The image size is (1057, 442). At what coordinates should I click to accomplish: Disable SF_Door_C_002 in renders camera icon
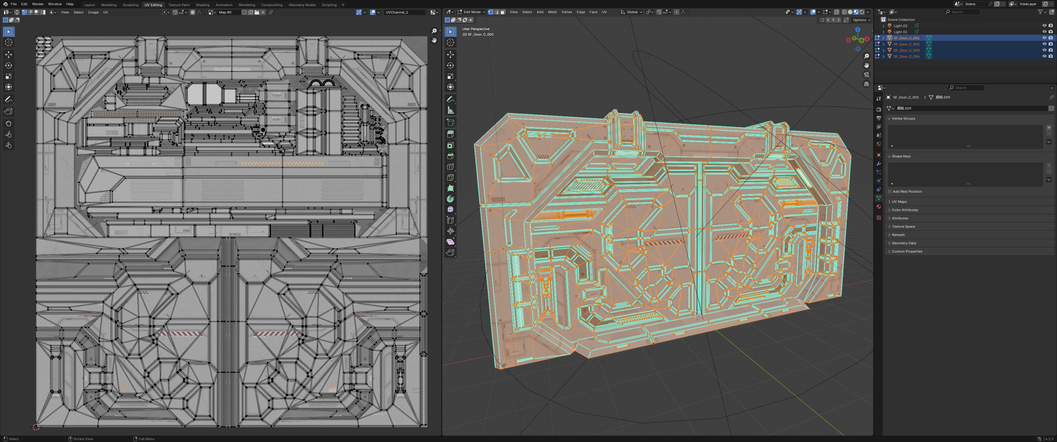click(1051, 44)
